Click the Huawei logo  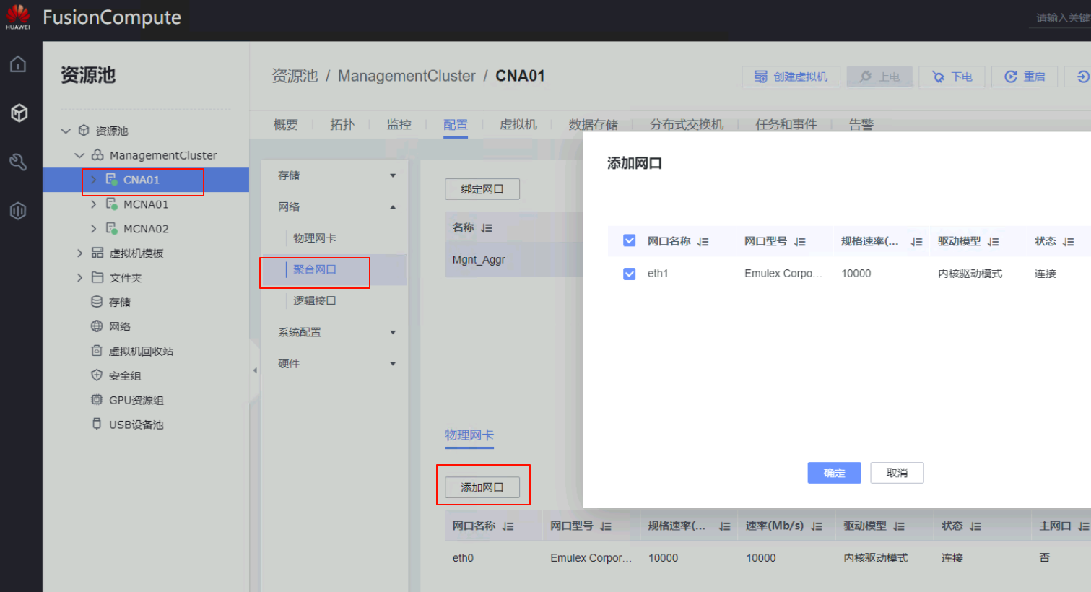pos(18,16)
